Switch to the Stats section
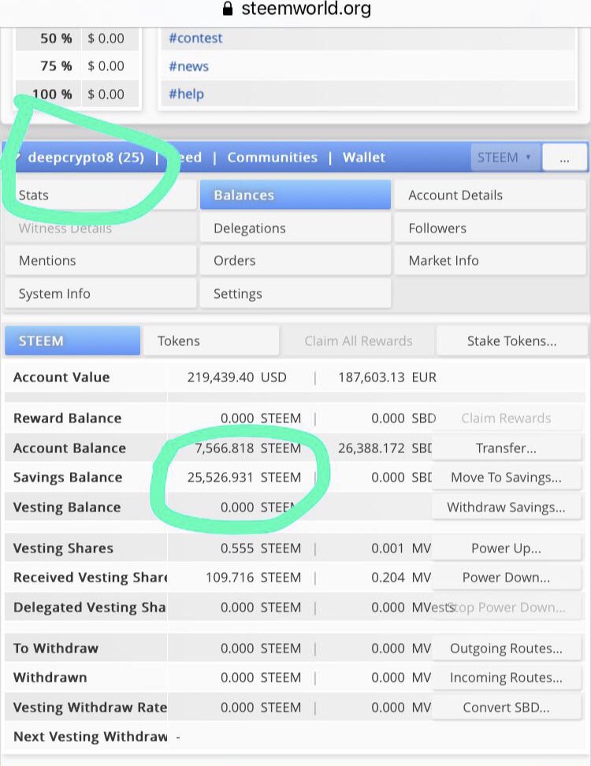 click(x=101, y=195)
